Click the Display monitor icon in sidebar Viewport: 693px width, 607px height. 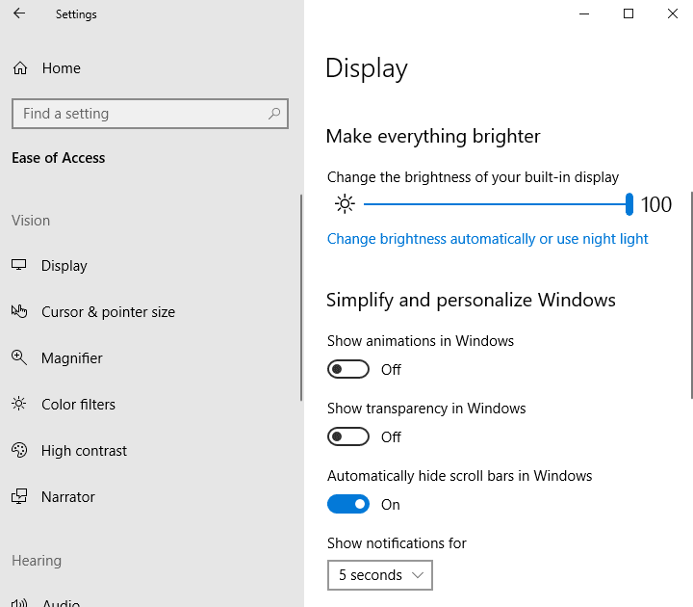[18, 265]
